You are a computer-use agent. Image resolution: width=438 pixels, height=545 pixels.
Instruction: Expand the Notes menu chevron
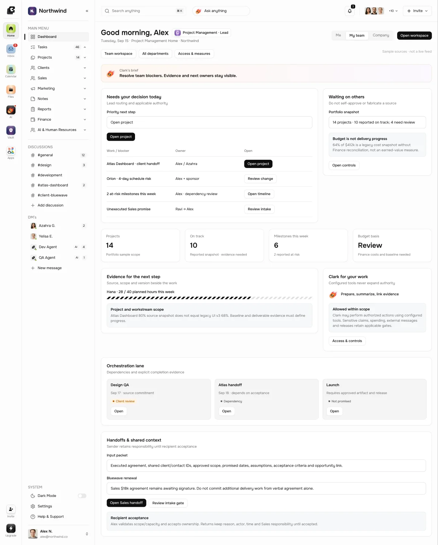[x=85, y=99]
